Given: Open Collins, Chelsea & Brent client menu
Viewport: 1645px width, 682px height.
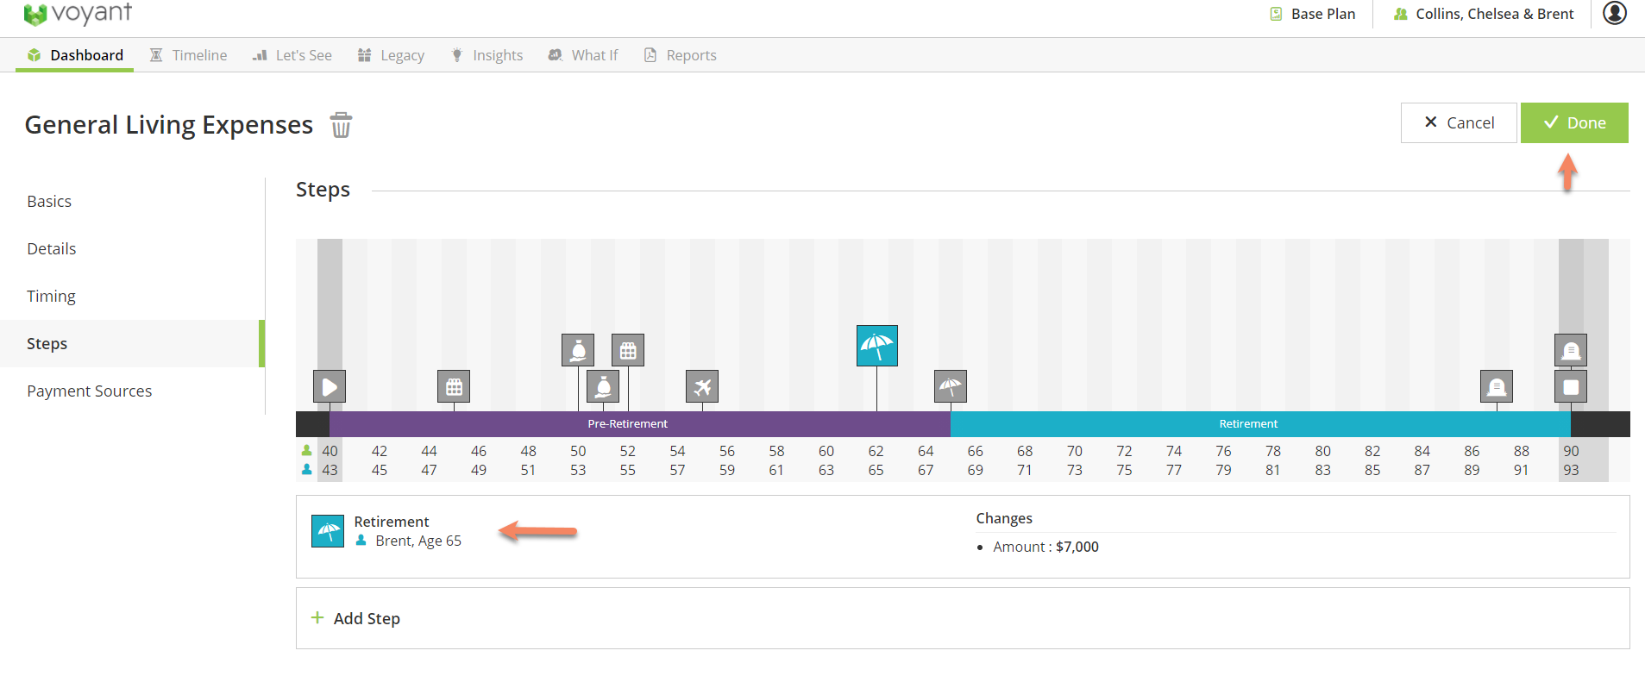Looking at the screenshot, I should pyautogui.click(x=1484, y=14).
